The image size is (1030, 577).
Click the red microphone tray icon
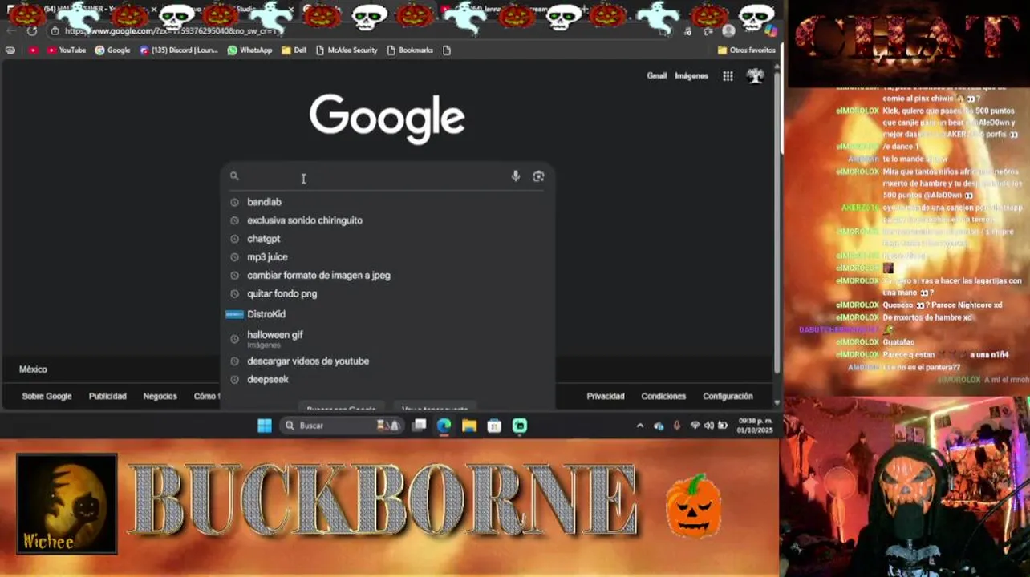click(x=676, y=426)
